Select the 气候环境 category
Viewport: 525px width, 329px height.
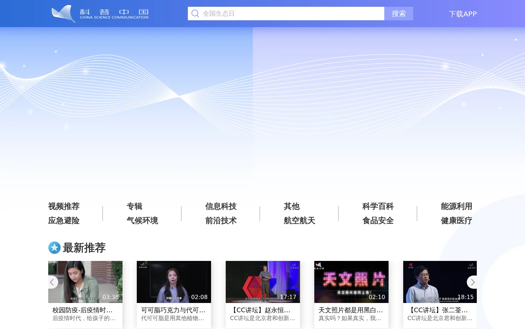(142, 221)
